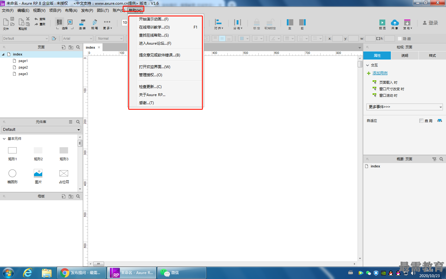Toggle vertical top text alignment
Viewport: 446px width, 279px height.
[x=215, y=38]
